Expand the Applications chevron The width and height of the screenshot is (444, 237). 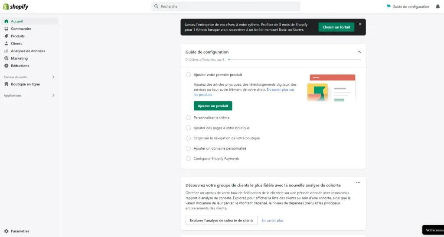pos(53,96)
